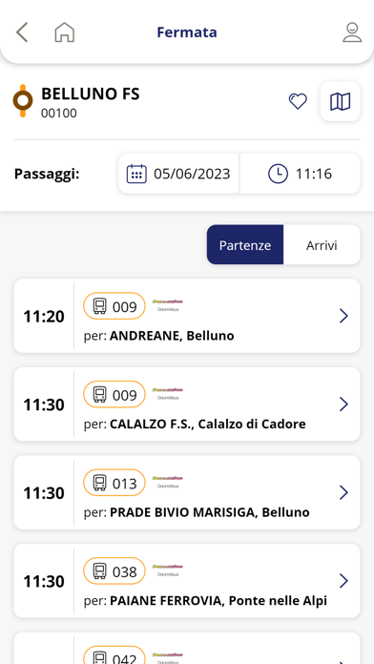Viewport: 374px width, 664px height.
Task: Expand the CALALZO F.S. departure chevron
Action: [343, 405]
